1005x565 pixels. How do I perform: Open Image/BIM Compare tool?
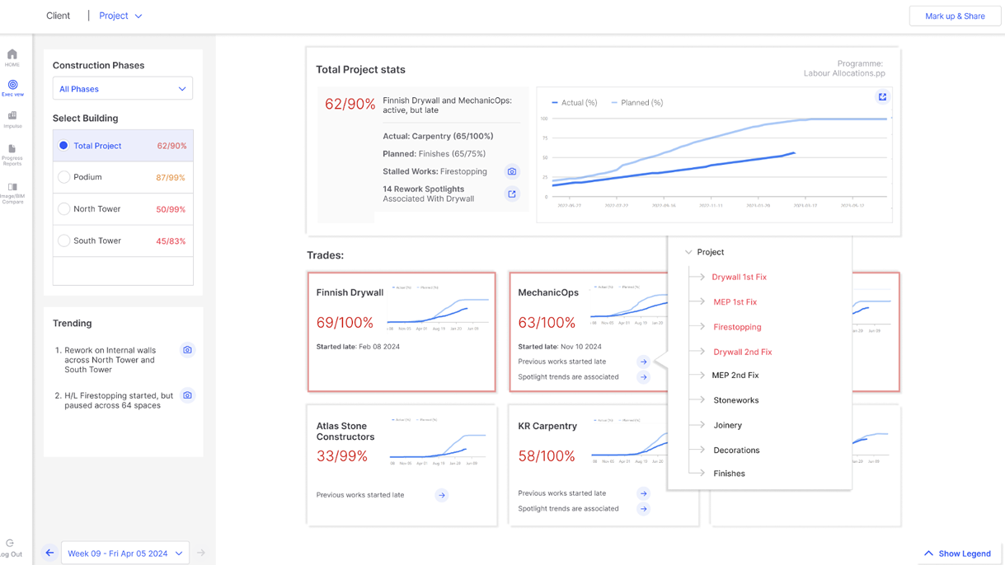click(12, 189)
